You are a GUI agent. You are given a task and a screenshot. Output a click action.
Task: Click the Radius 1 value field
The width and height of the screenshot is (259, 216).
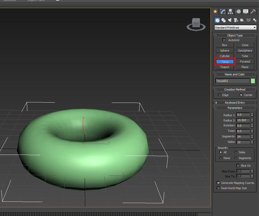pyautogui.click(x=243, y=114)
